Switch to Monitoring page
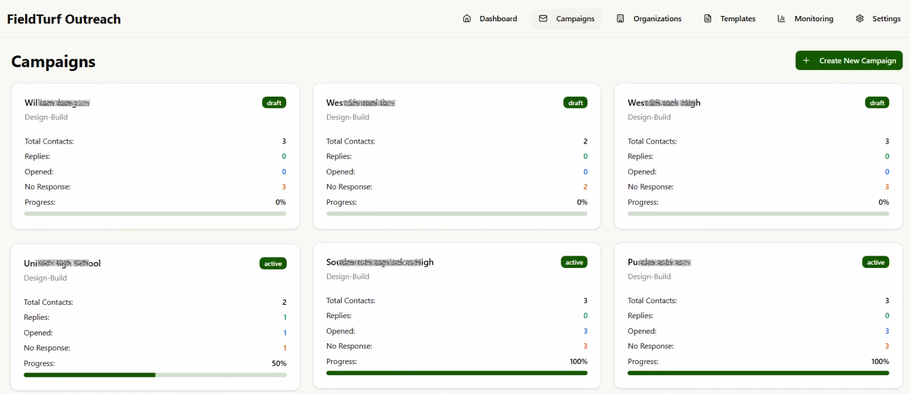Screen dimensions: 910x395 click(x=805, y=19)
